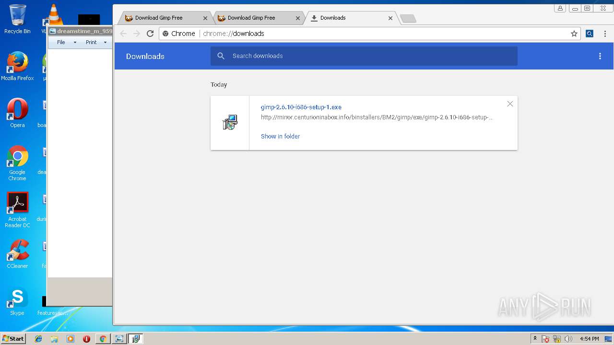Open volume speaker tray icon

[x=568, y=339]
